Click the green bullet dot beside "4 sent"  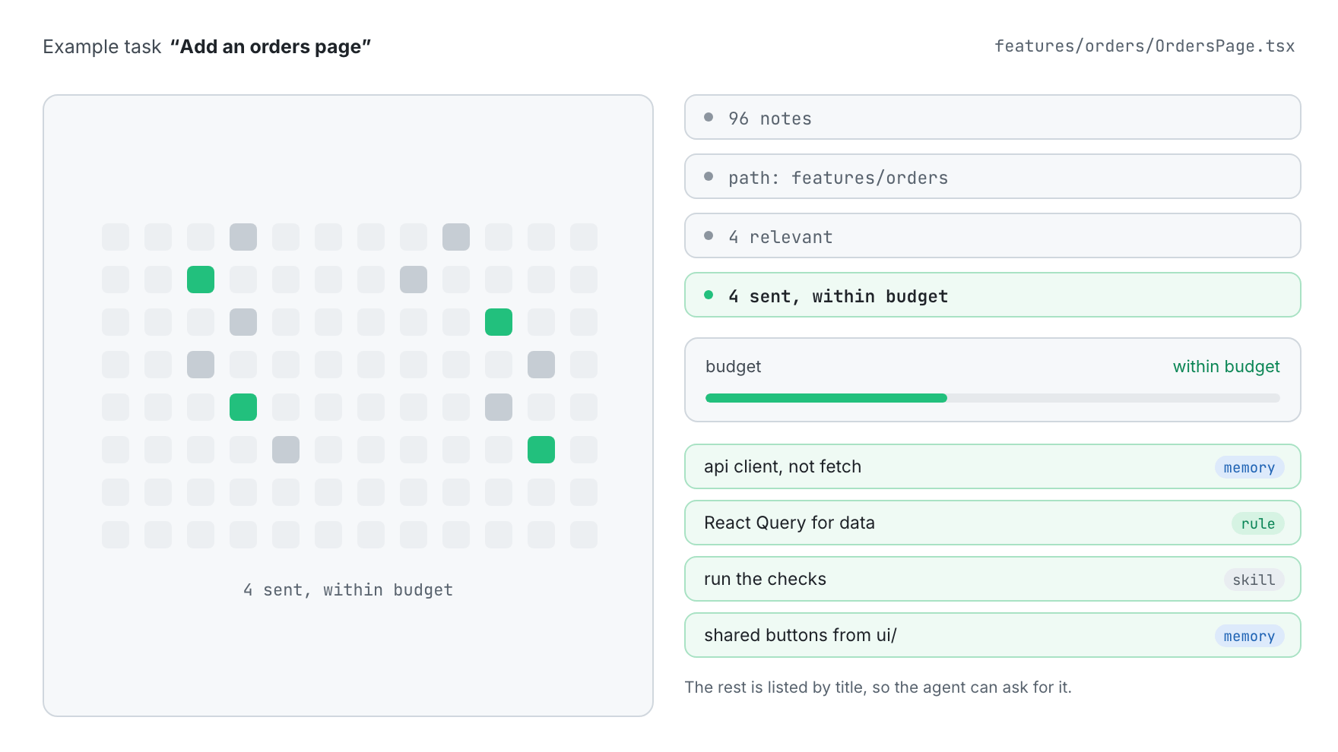click(709, 295)
